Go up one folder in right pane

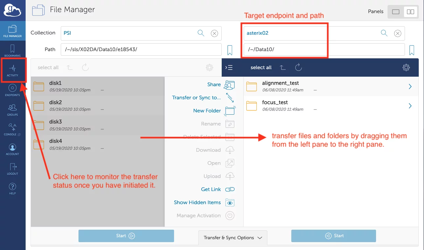(282, 67)
